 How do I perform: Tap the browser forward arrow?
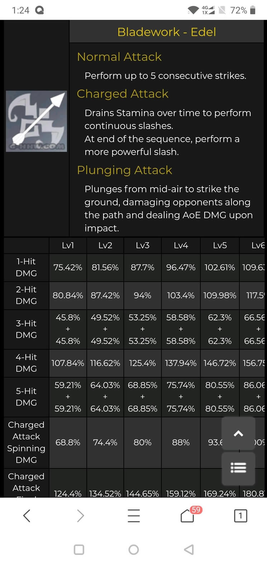tap(80, 516)
